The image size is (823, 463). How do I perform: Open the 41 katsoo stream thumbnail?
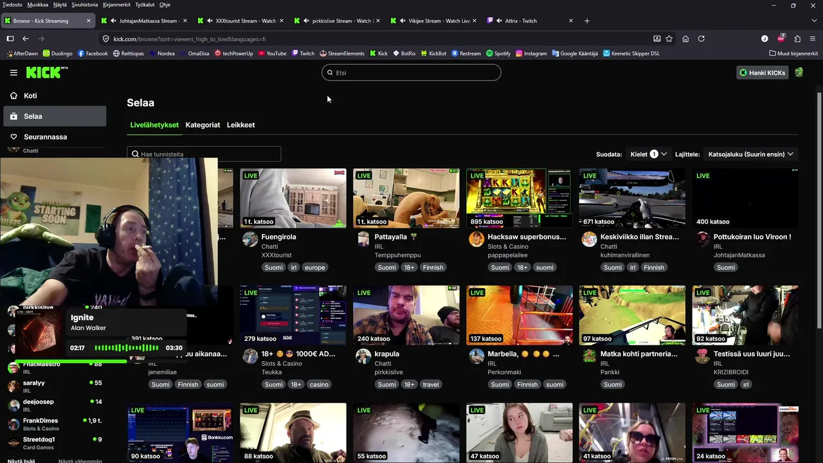click(632, 432)
